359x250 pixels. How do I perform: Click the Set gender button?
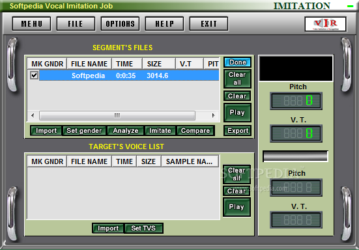click(84, 131)
